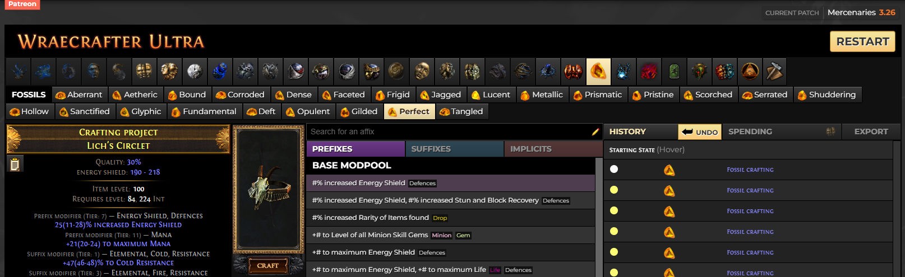This screenshot has width=905, height=277.
Task: Toggle the Aetheric fossil
Action: pos(135,95)
